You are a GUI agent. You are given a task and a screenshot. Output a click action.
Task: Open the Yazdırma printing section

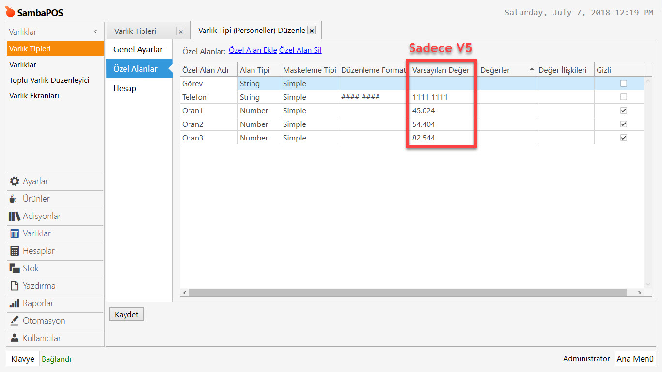coord(35,286)
